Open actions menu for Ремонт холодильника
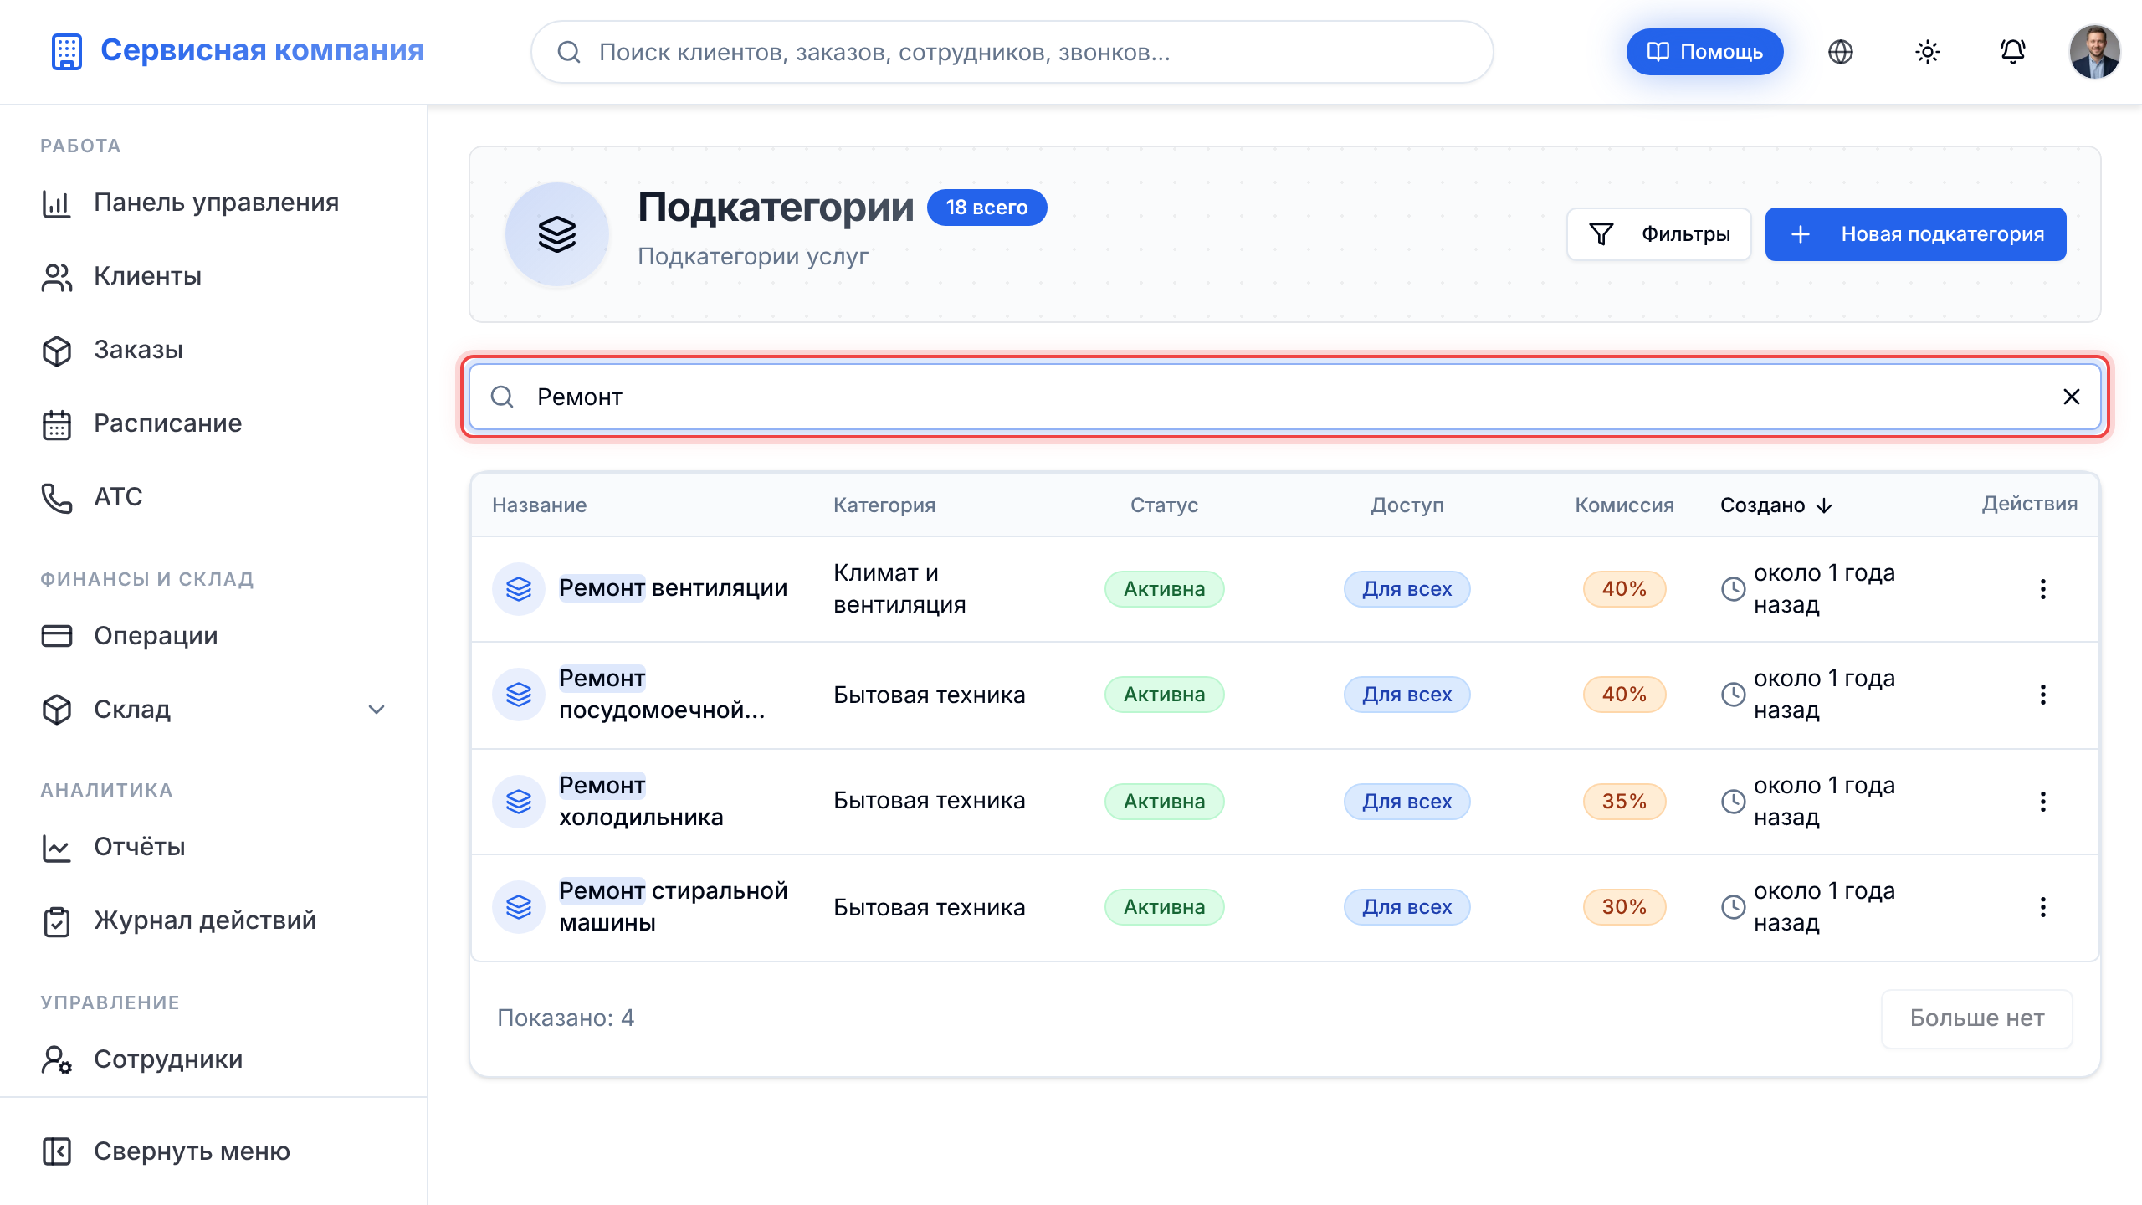 click(x=2042, y=802)
